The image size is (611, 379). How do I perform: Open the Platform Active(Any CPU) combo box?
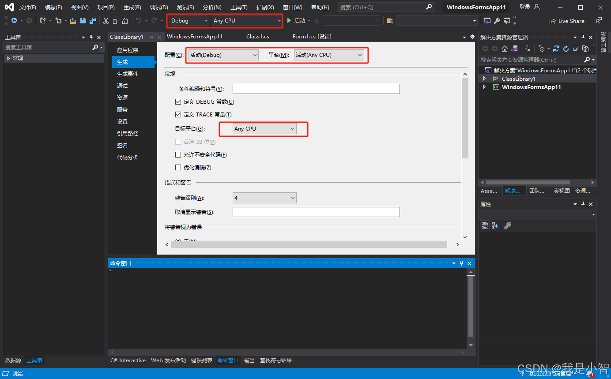point(329,55)
